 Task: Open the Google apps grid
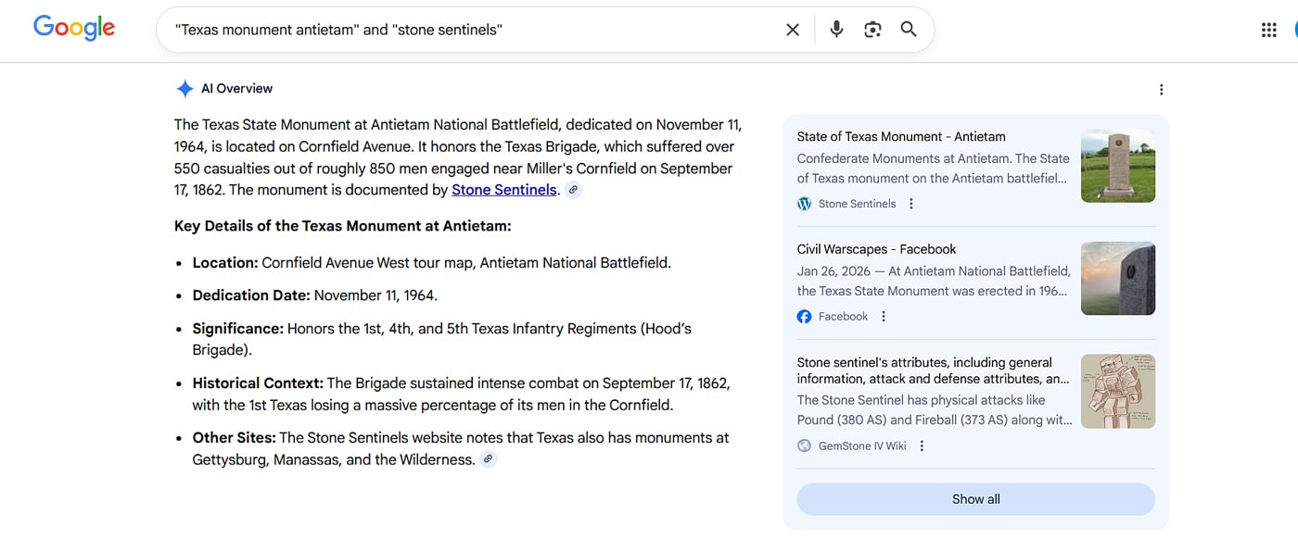tap(1269, 30)
